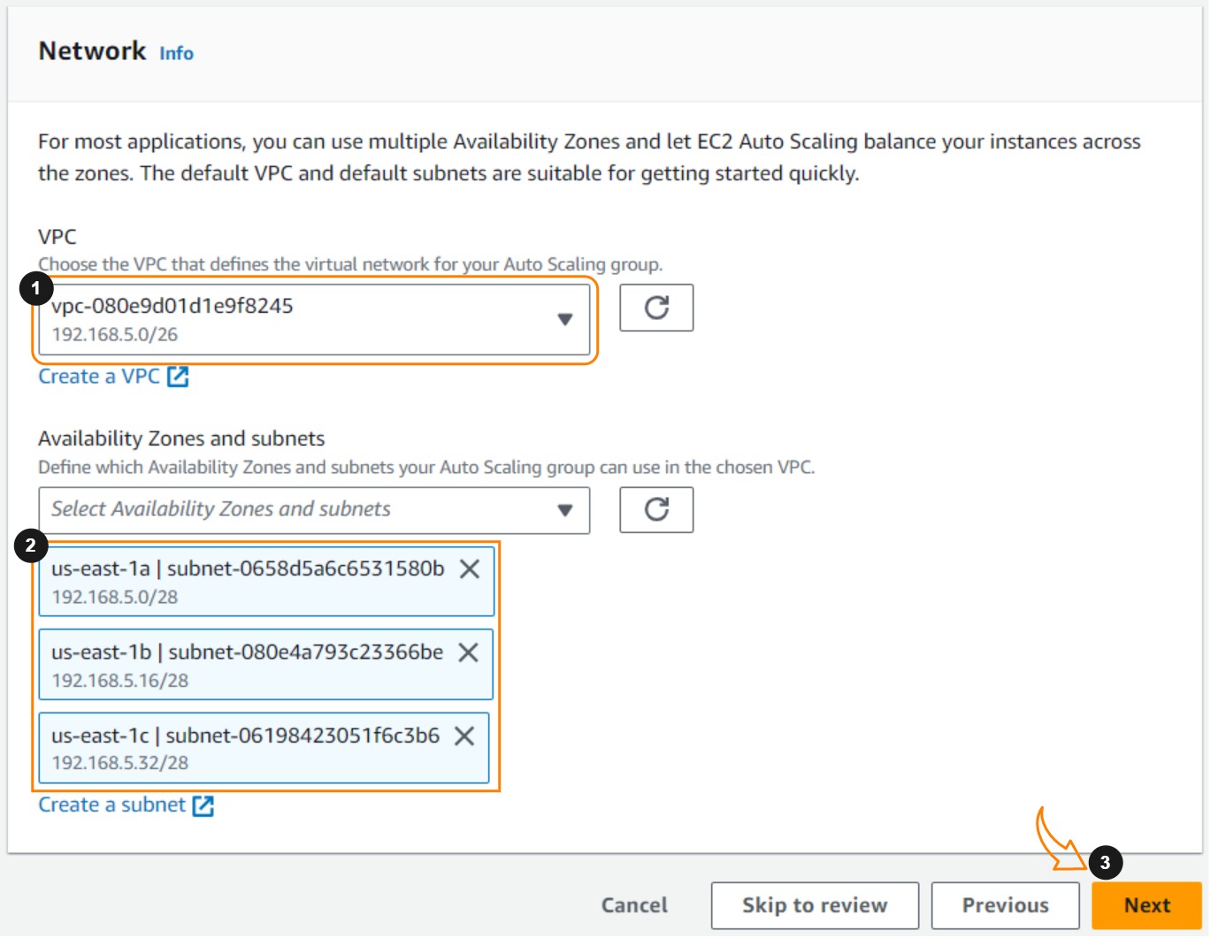Click the Availability Zones dropdown arrow
The width and height of the screenshot is (1210, 938).
[565, 510]
